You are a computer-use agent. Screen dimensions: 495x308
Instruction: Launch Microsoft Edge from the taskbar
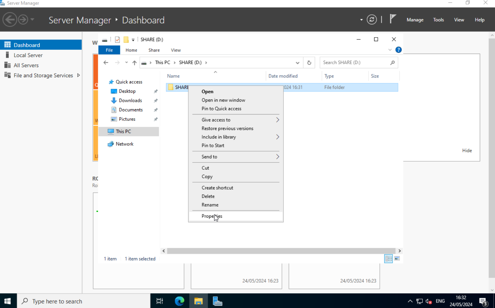click(x=179, y=301)
